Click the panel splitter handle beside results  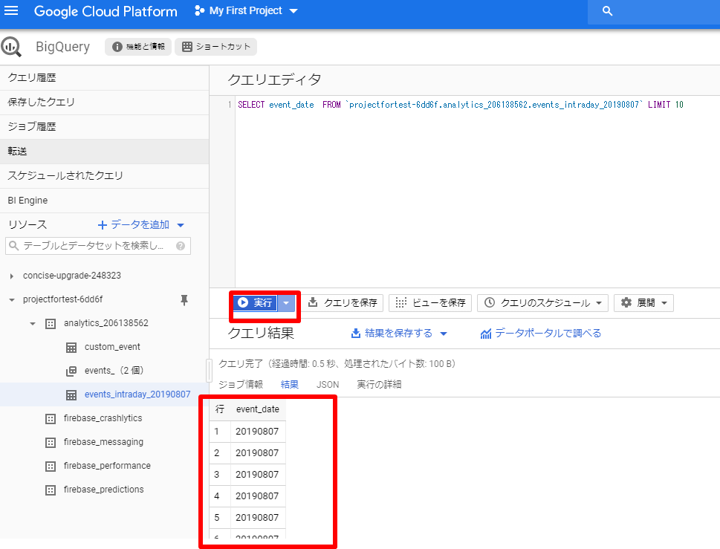210,371
